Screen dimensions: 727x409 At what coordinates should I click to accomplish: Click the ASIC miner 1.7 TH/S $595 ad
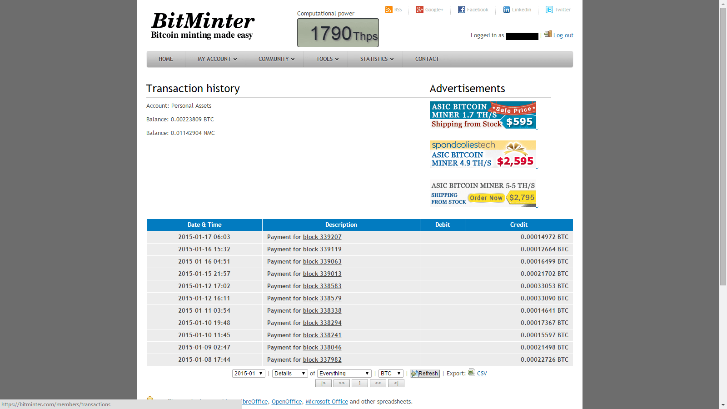[483, 115]
